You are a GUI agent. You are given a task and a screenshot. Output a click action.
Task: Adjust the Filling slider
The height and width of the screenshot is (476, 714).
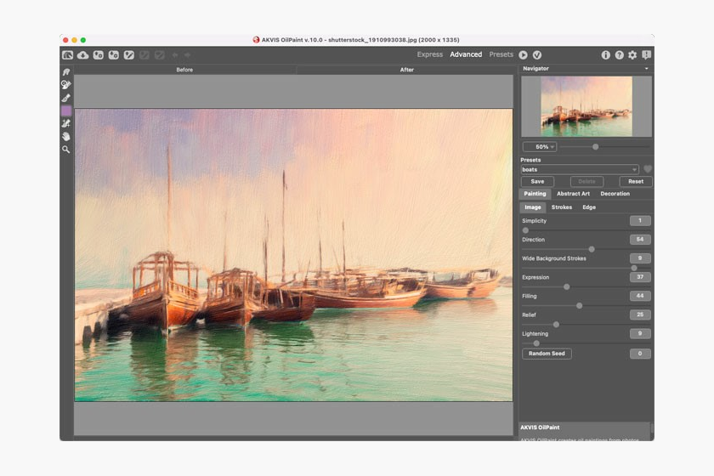click(x=579, y=306)
